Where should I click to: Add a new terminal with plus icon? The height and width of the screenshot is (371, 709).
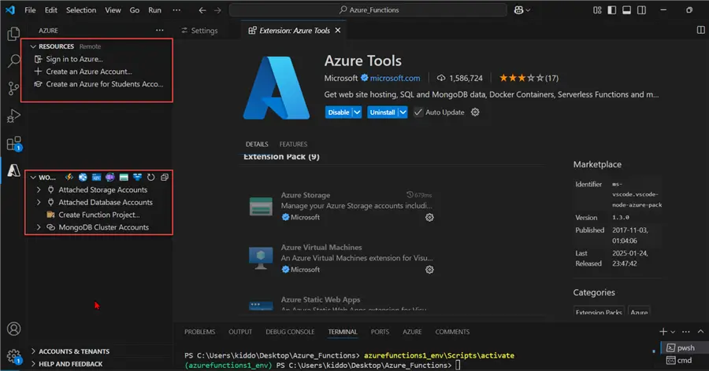[663, 332]
